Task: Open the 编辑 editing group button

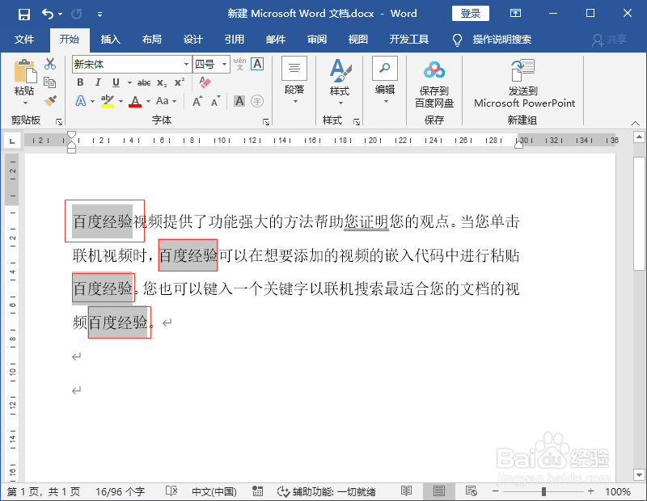Action: [x=385, y=82]
